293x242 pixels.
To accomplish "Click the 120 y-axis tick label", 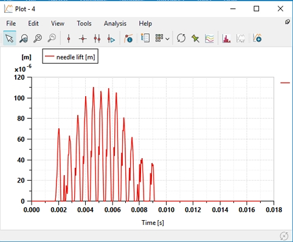I will 19,77.
